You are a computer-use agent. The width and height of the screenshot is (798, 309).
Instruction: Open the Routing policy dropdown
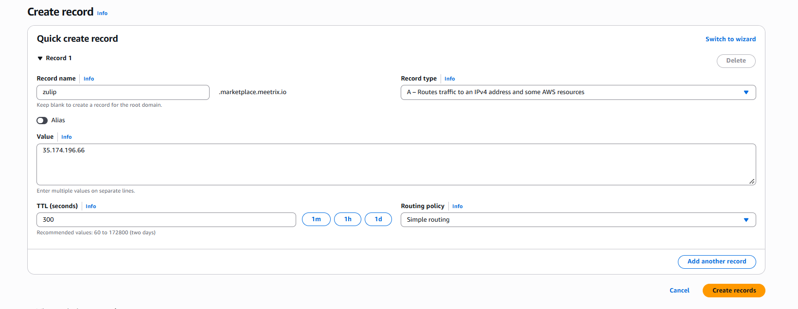click(578, 220)
